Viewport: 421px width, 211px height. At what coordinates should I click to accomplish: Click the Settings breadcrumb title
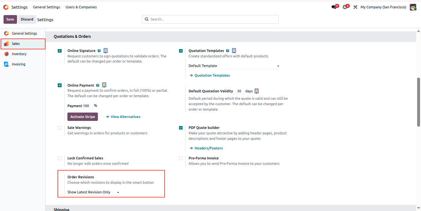coord(45,20)
